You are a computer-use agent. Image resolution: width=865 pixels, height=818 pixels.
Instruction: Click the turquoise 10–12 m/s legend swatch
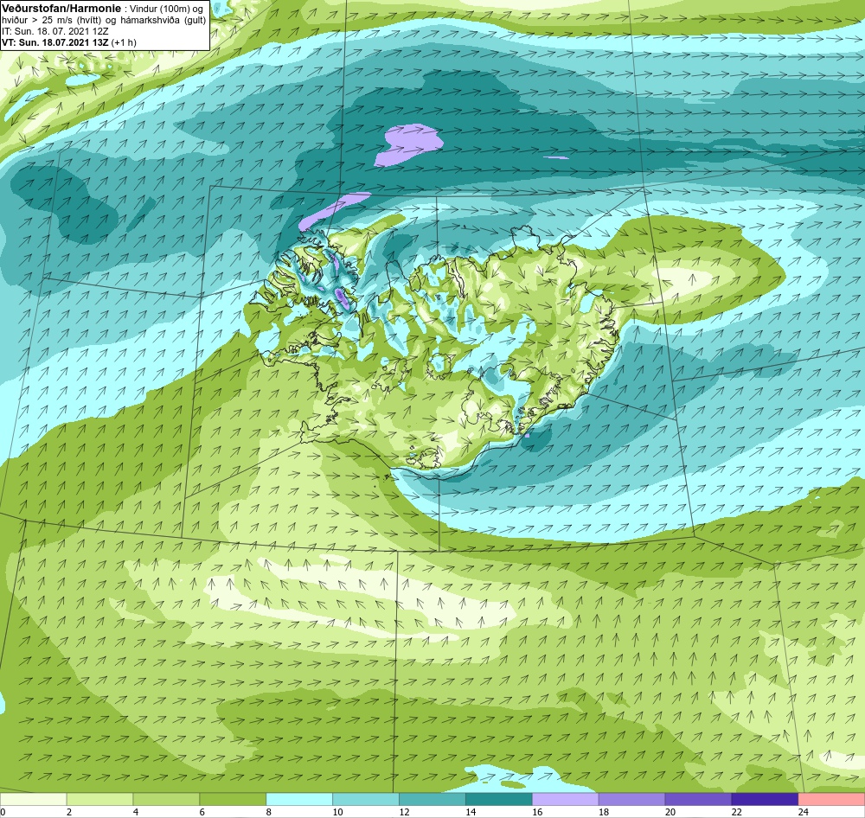click(x=366, y=799)
